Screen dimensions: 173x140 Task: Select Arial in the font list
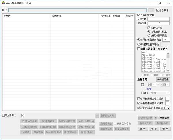(x=154, y=53)
